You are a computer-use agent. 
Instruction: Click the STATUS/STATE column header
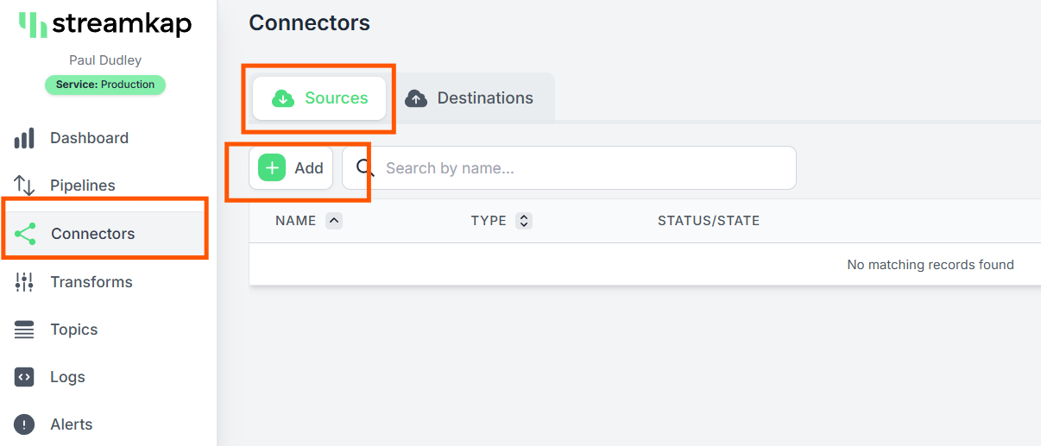709,221
